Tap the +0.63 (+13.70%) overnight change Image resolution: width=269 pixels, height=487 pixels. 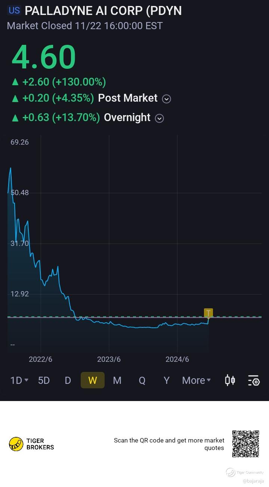coord(61,118)
